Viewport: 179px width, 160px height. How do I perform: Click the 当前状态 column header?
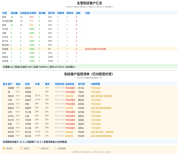coord(70,84)
